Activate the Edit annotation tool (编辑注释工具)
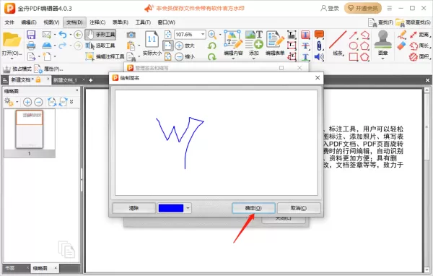Viewport: 433px width, 276px height. point(105,56)
